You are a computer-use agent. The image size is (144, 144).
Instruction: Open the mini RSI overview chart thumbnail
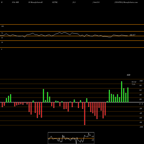[x=71, y=138]
